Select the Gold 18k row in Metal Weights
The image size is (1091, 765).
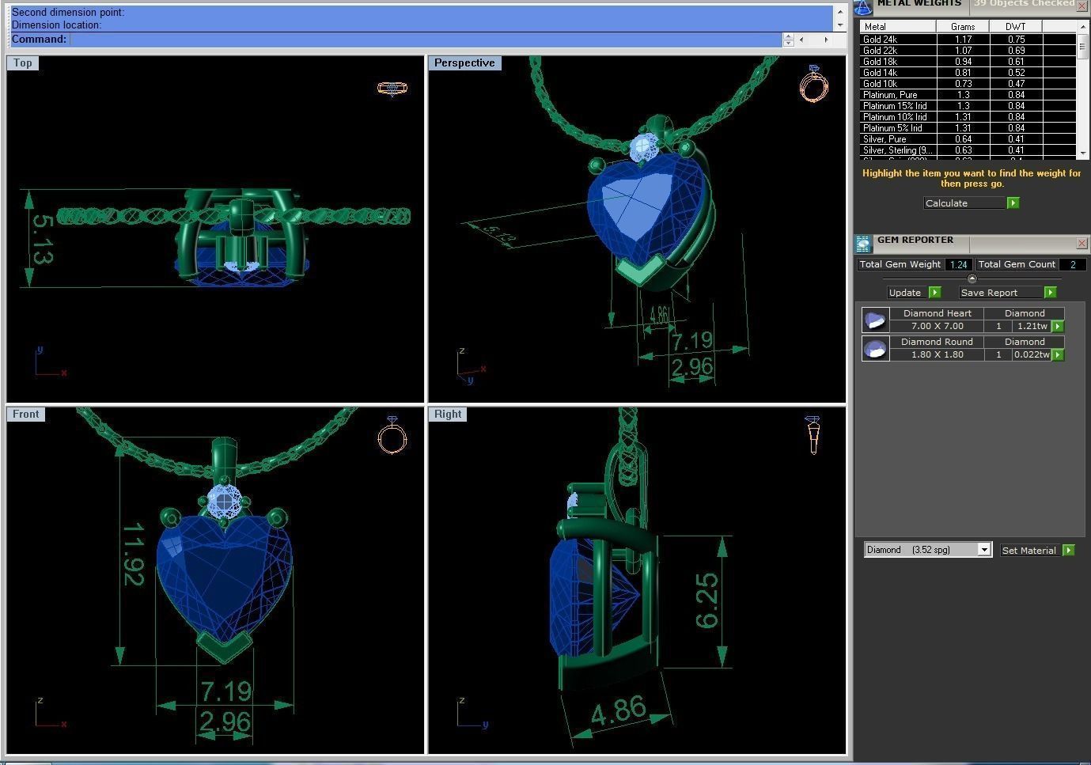[897, 62]
